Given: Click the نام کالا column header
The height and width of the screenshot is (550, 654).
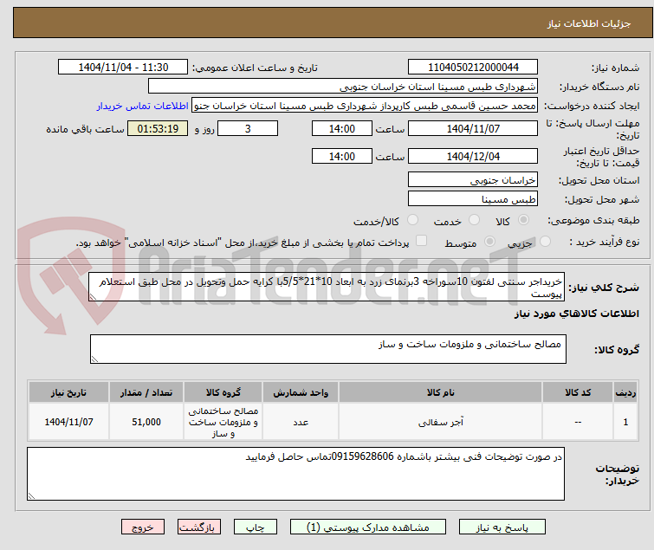Looking at the screenshot, I should (440, 392).
